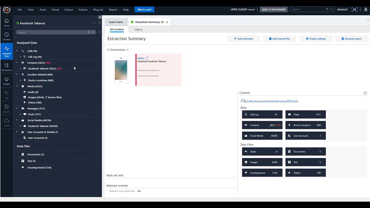Click SEND TO PATHFINDER button
The height and width of the screenshot is (208, 370).
pos(273,10)
